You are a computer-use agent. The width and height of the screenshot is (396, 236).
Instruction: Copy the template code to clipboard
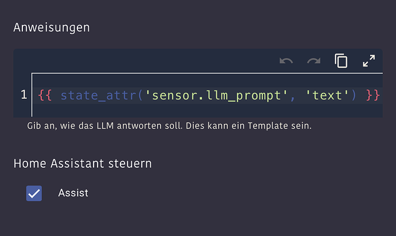click(x=341, y=60)
